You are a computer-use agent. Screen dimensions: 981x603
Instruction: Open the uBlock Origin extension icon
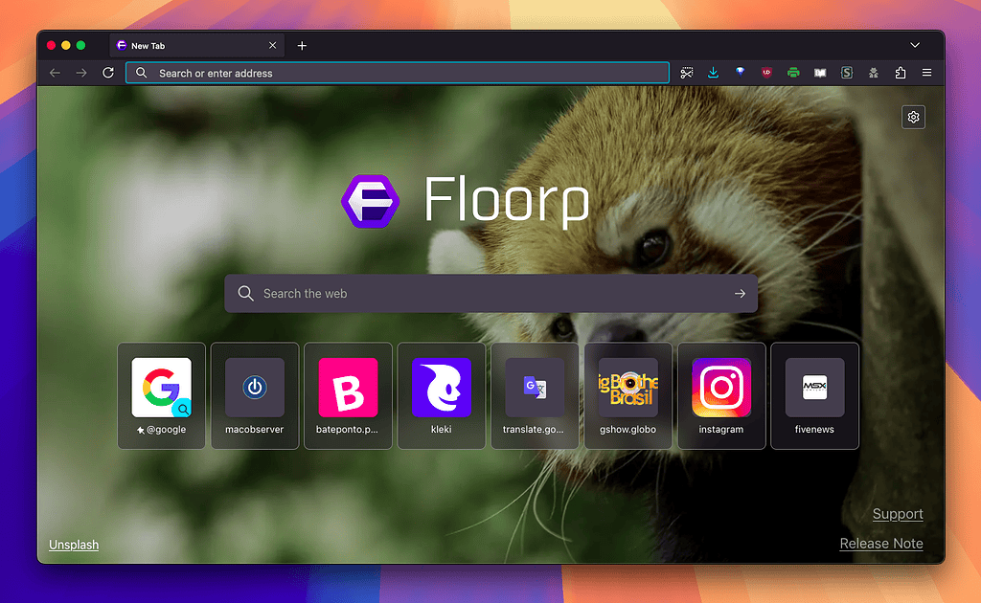click(766, 73)
